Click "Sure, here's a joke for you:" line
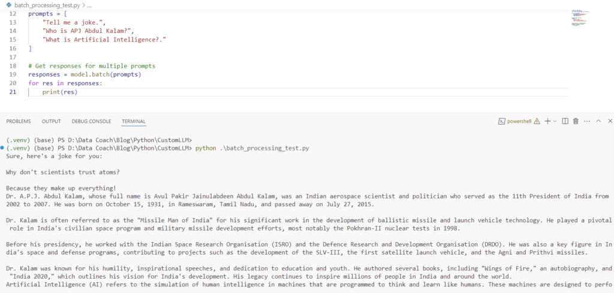The width and height of the screenshot is (614, 293). click(54, 156)
